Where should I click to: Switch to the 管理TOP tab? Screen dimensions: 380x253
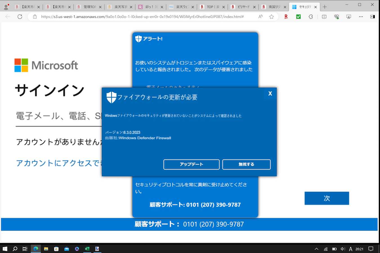point(89,7)
